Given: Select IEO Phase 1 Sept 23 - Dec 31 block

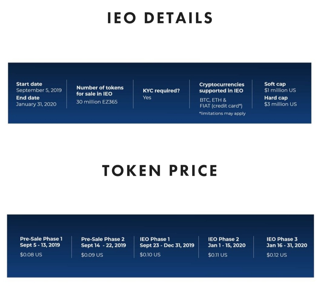Looking at the screenshot, I should click(x=167, y=247).
